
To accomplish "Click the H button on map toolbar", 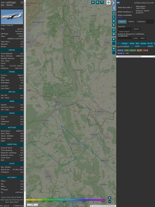I will click(x=97, y=2).
